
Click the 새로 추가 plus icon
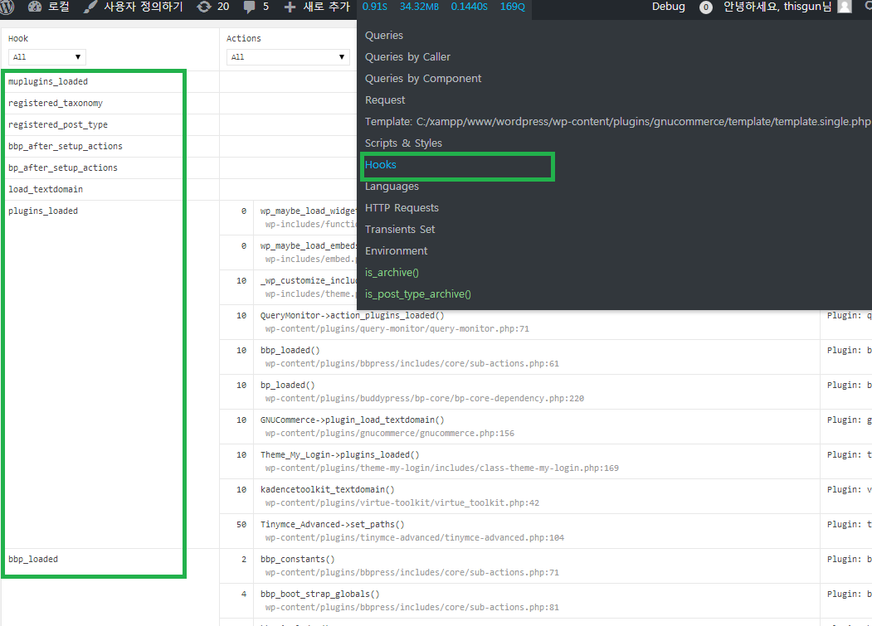[290, 7]
